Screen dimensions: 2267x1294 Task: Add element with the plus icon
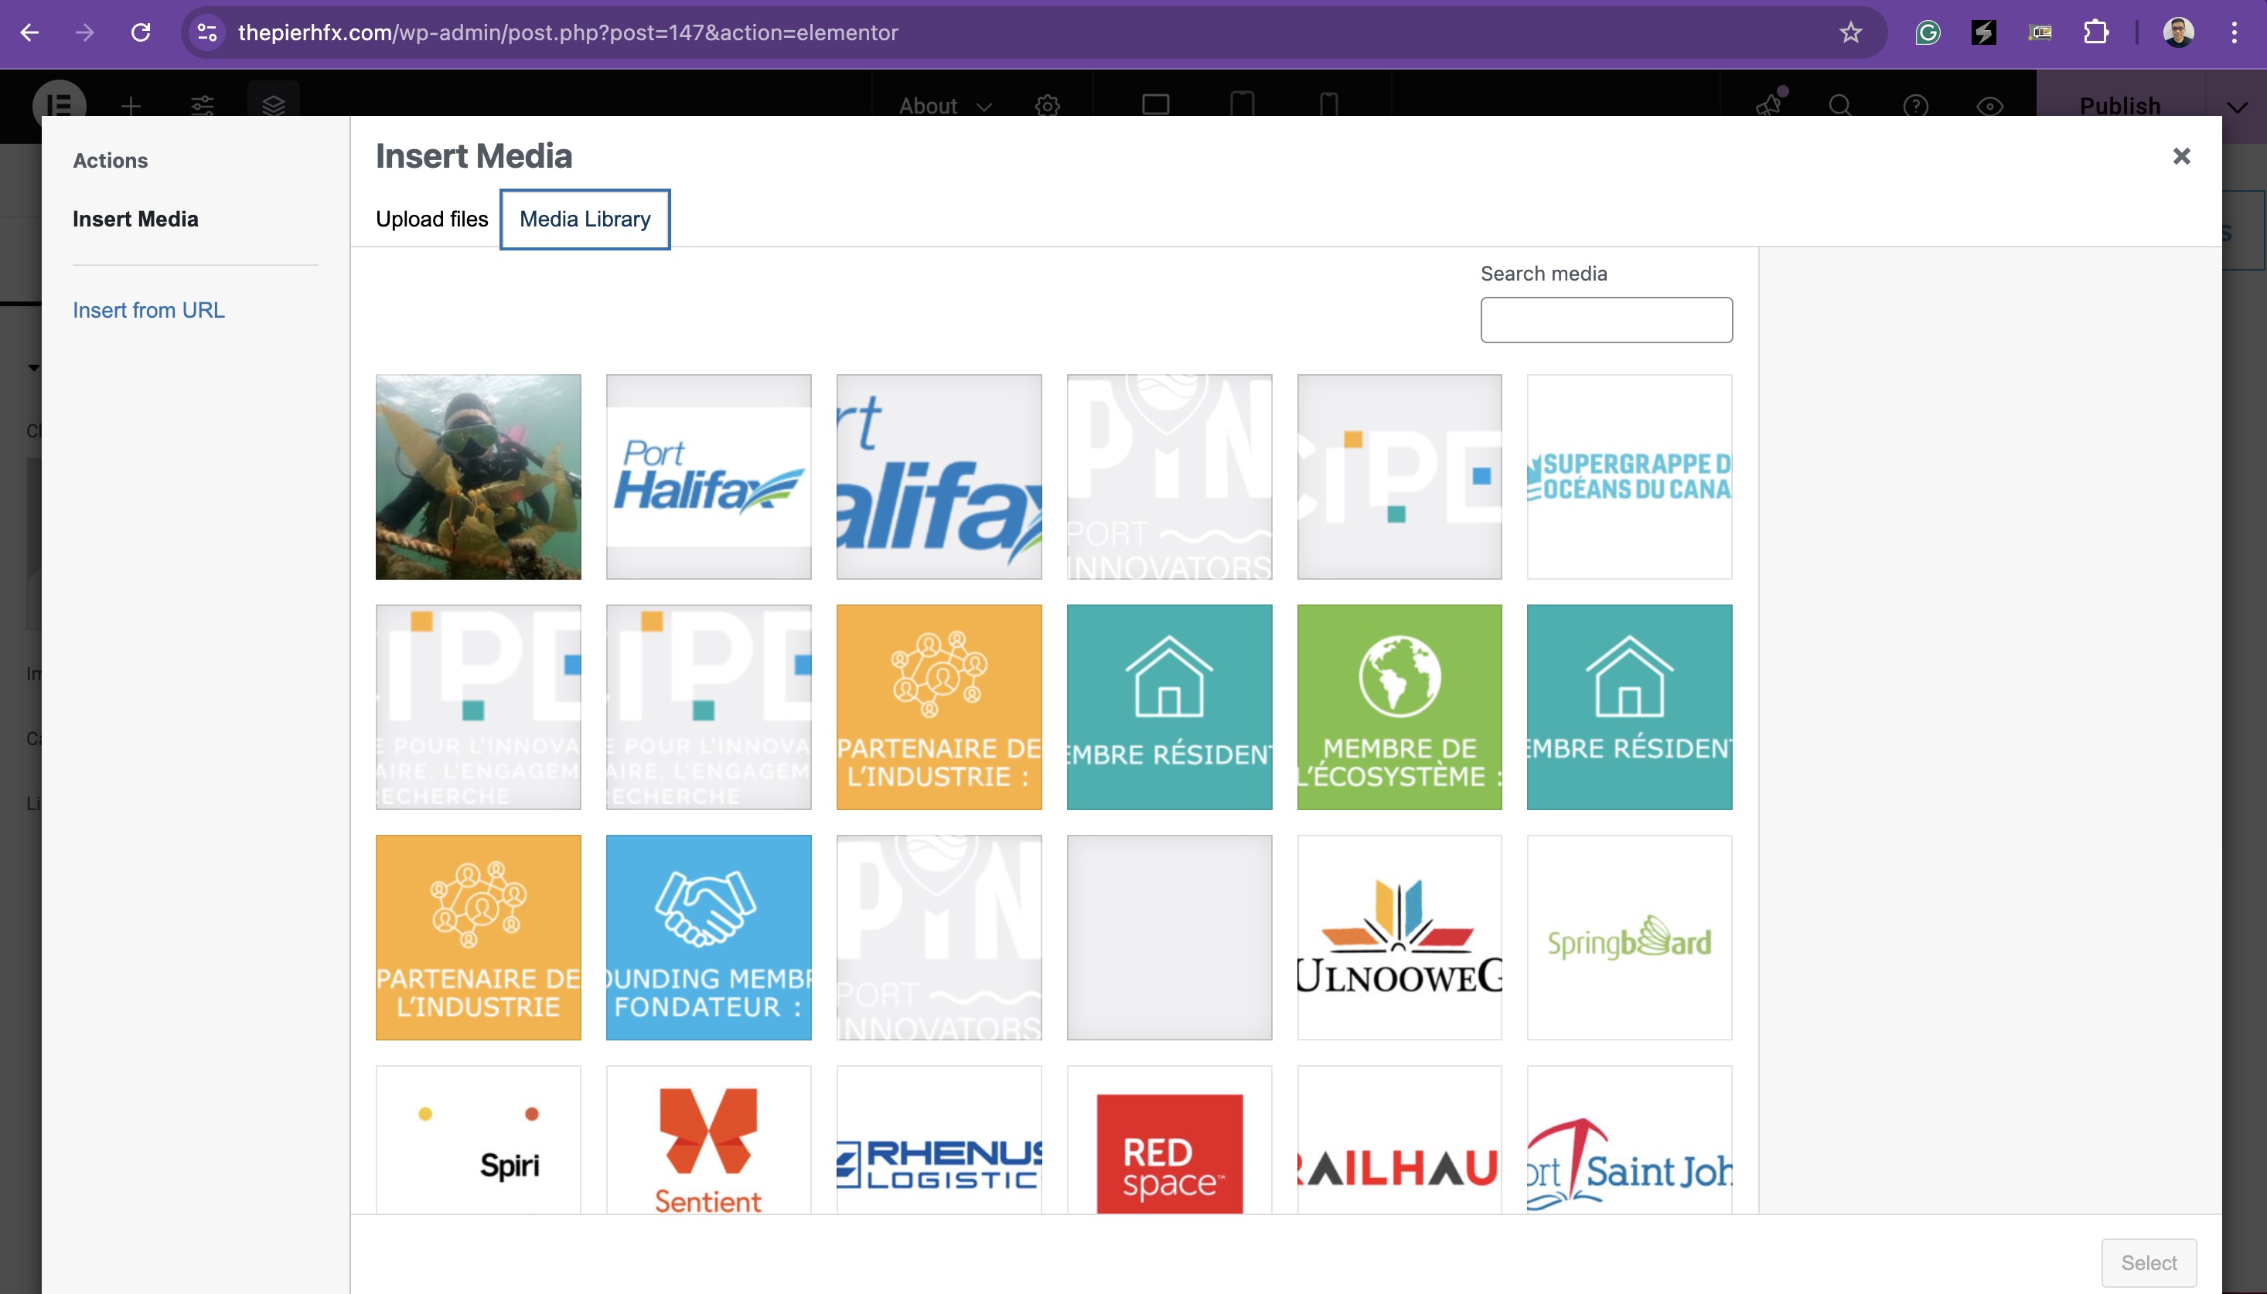point(131,106)
